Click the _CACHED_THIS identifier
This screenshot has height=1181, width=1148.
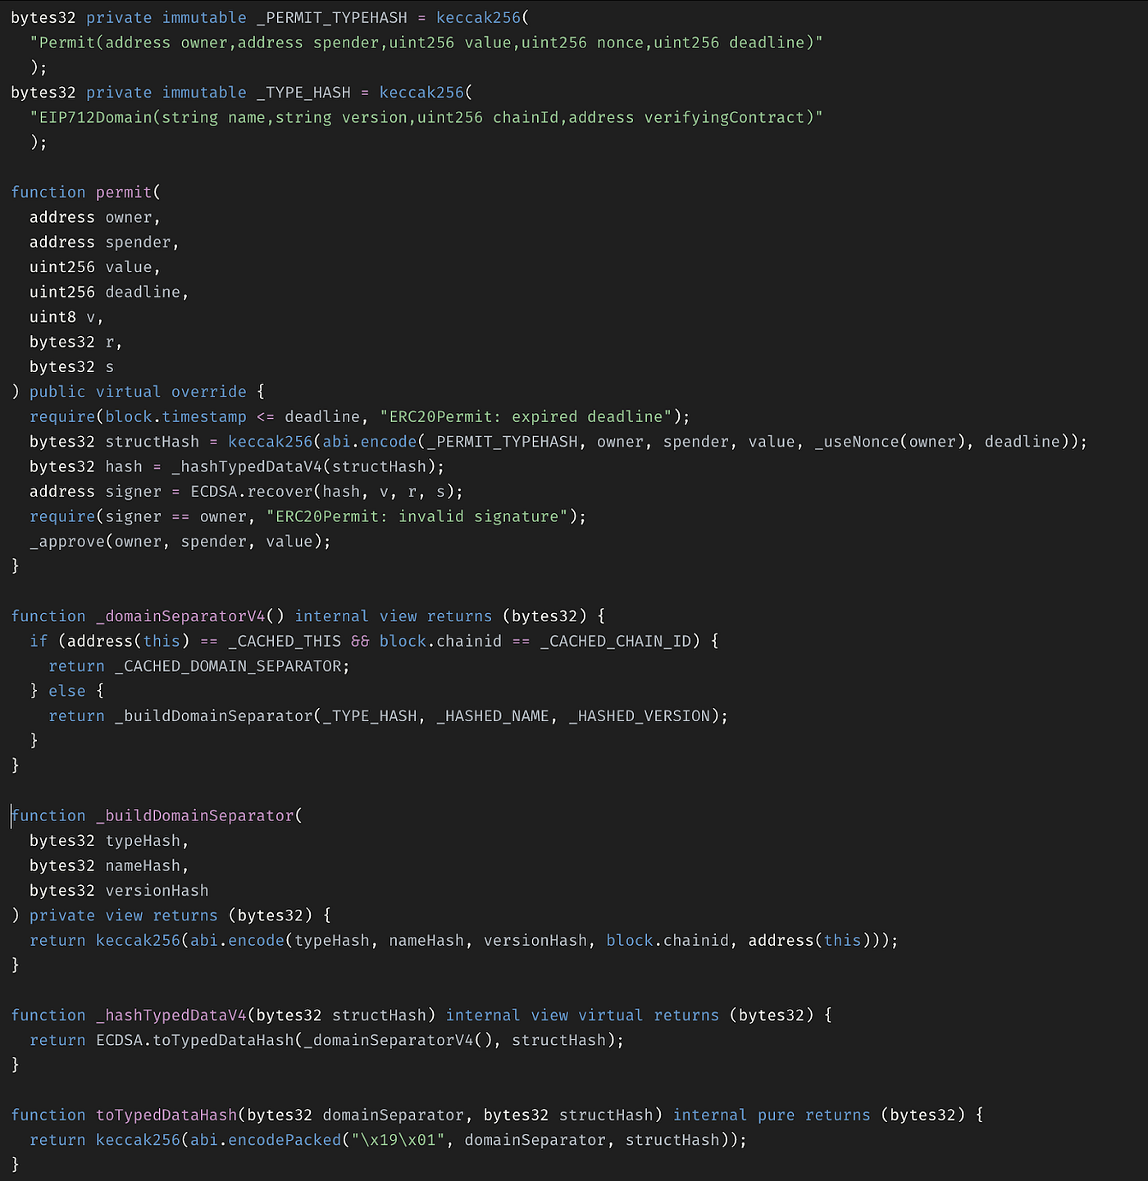coord(285,641)
